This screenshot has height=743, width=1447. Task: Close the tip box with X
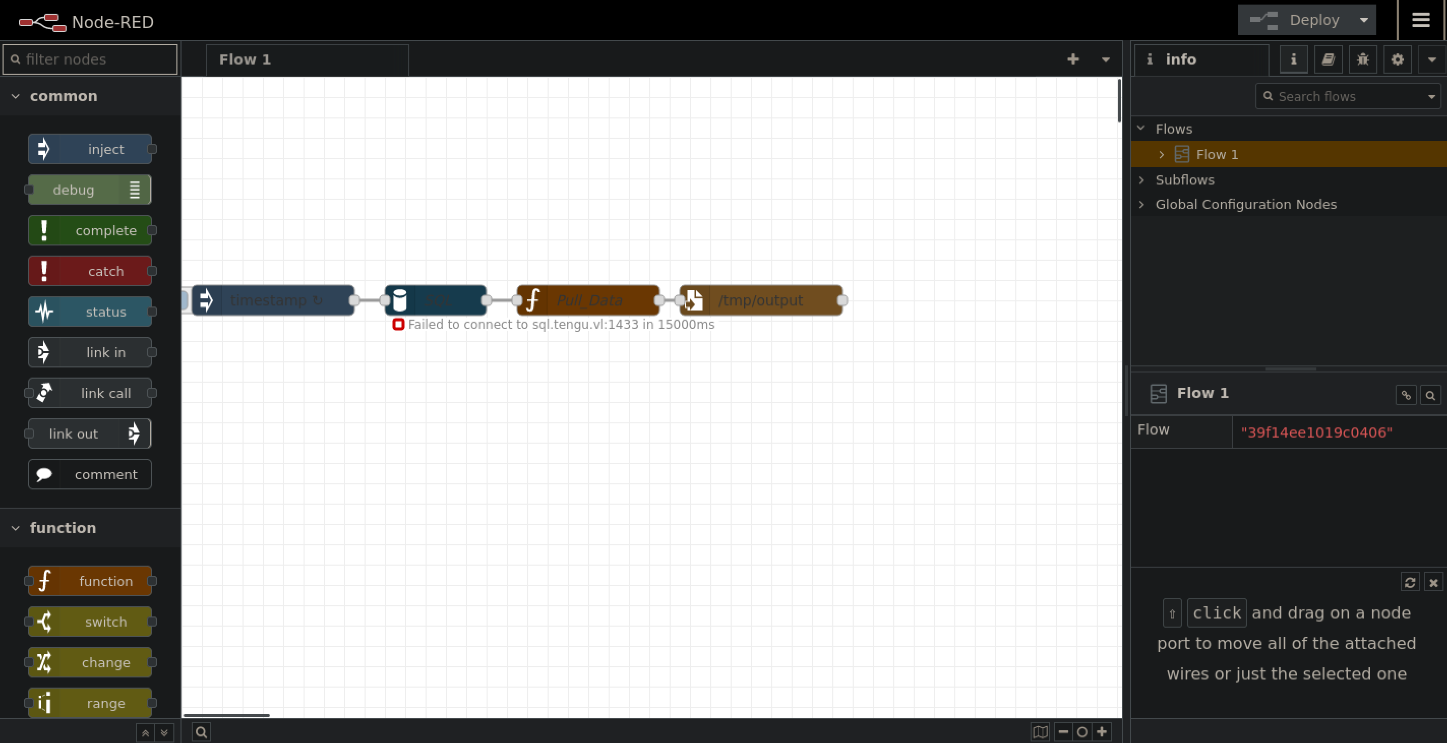point(1433,582)
